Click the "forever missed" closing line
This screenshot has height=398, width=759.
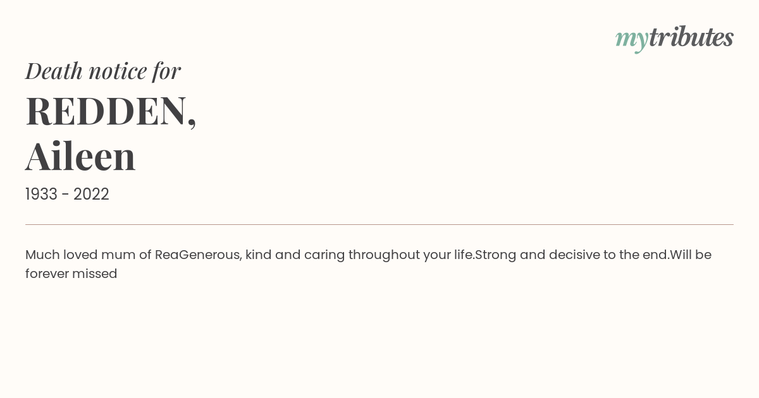(71, 274)
